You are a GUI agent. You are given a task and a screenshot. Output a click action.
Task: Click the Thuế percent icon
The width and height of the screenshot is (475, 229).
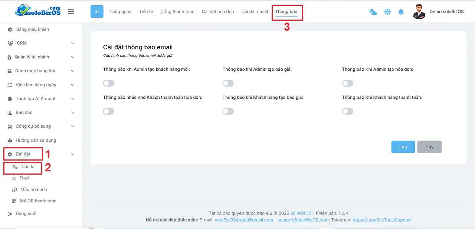pos(14,178)
